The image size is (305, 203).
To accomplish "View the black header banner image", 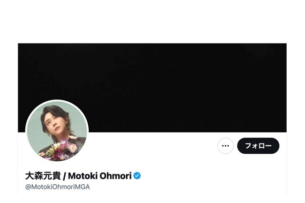I will pos(152,88).
